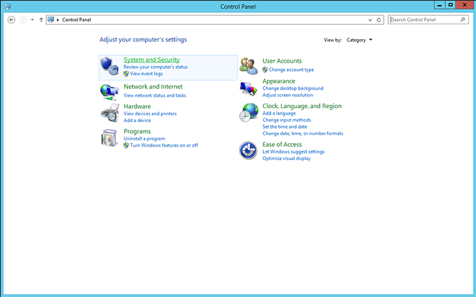Click Turn Windows features on or off

coord(164,145)
